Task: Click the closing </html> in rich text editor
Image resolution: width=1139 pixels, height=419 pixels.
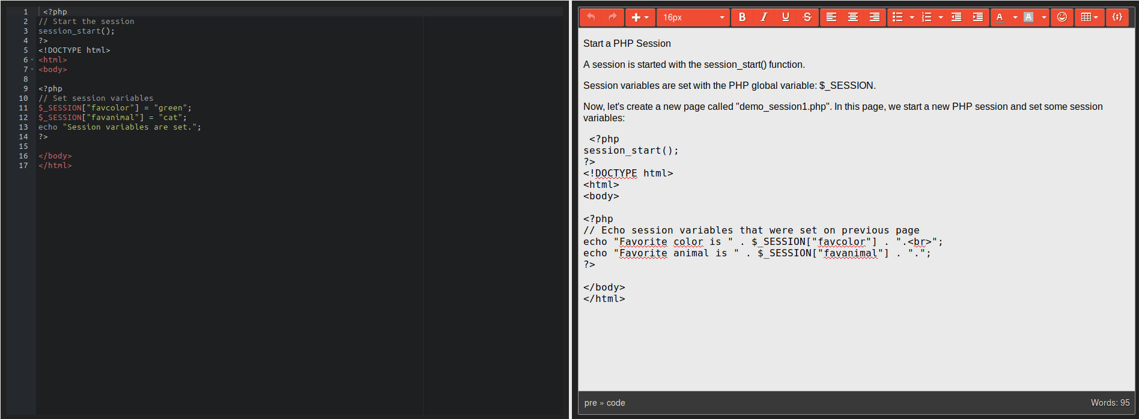Action: coord(604,299)
